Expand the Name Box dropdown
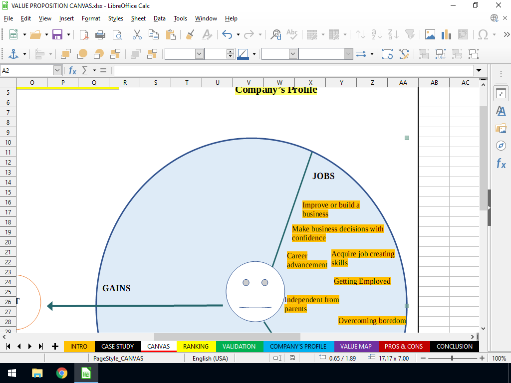Screen dimensions: 511x383 point(57,71)
